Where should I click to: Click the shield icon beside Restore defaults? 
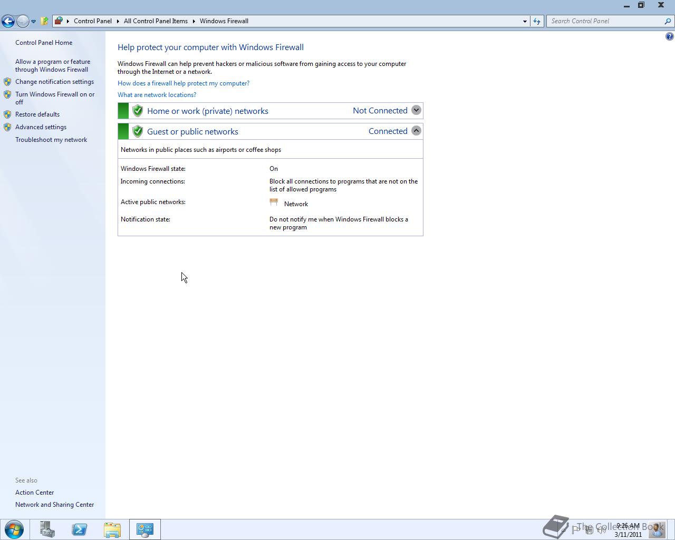click(x=7, y=114)
